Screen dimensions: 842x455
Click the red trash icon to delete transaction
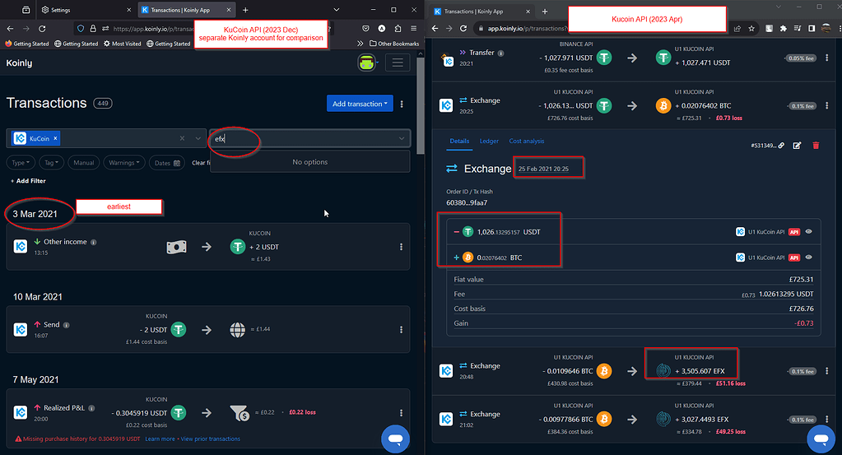816,146
